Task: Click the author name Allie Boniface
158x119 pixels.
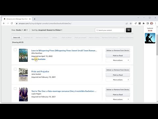Action: click(37, 53)
